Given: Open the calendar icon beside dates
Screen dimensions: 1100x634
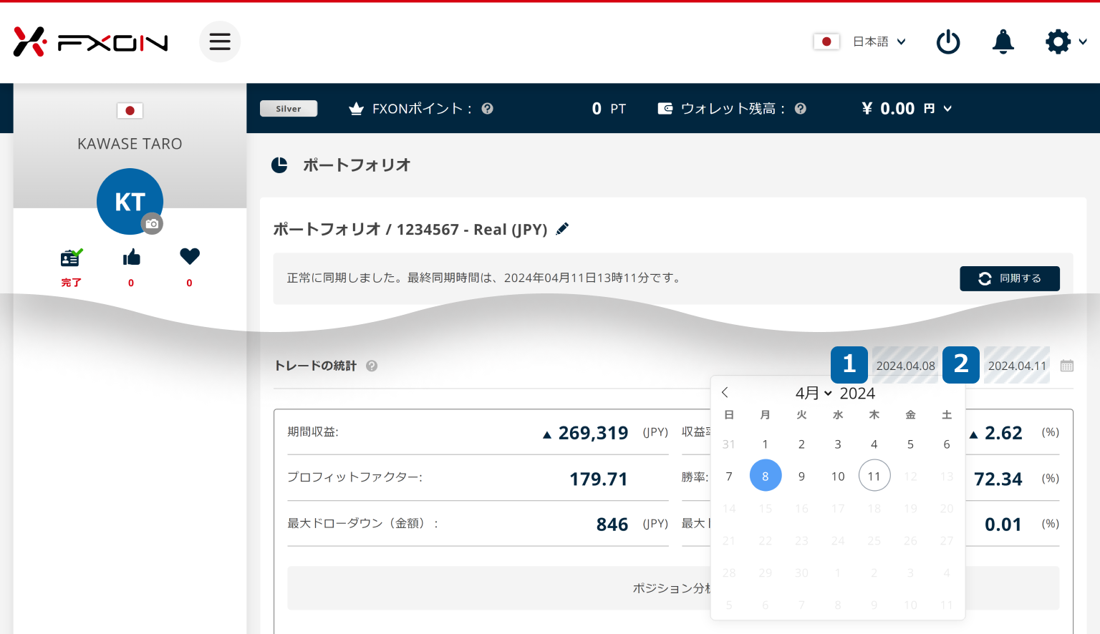Looking at the screenshot, I should tap(1067, 366).
